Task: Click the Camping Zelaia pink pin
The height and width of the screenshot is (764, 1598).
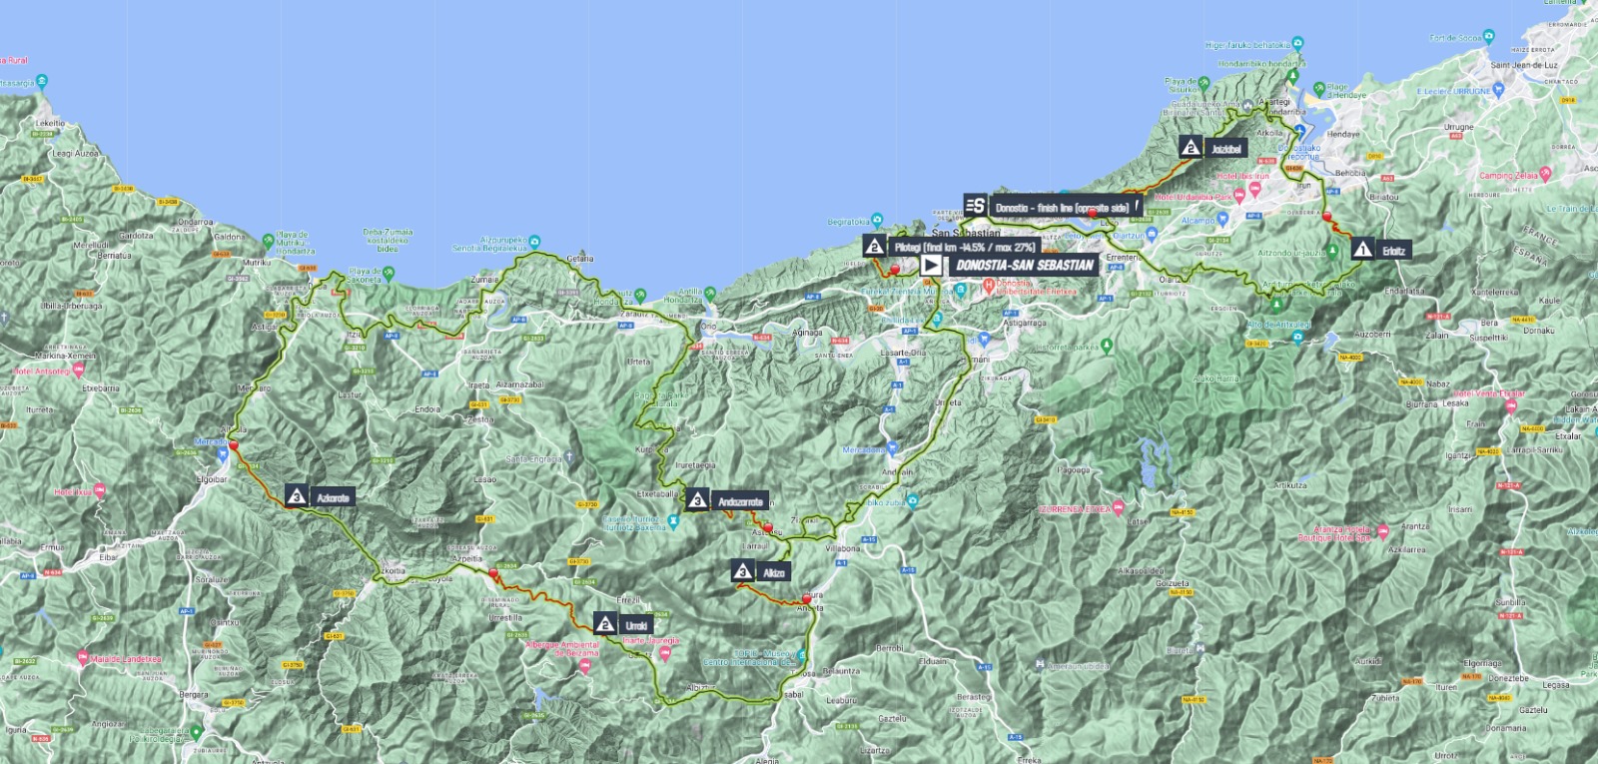Action: coord(1546,174)
